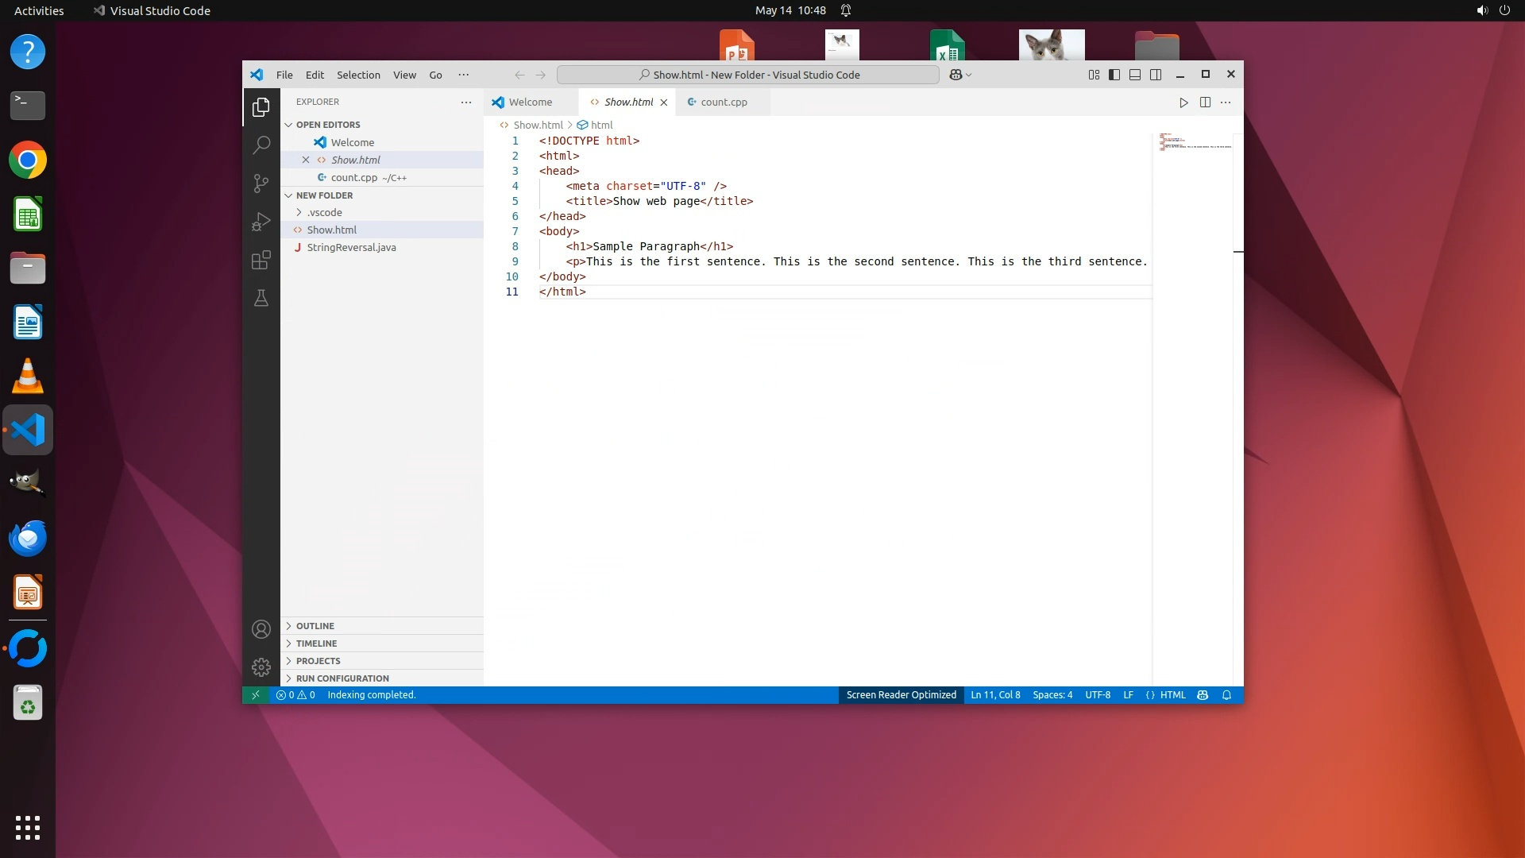Click HTML language mode in status bar
Viewport: 1525px width, 858px height.
[1172, 695]
